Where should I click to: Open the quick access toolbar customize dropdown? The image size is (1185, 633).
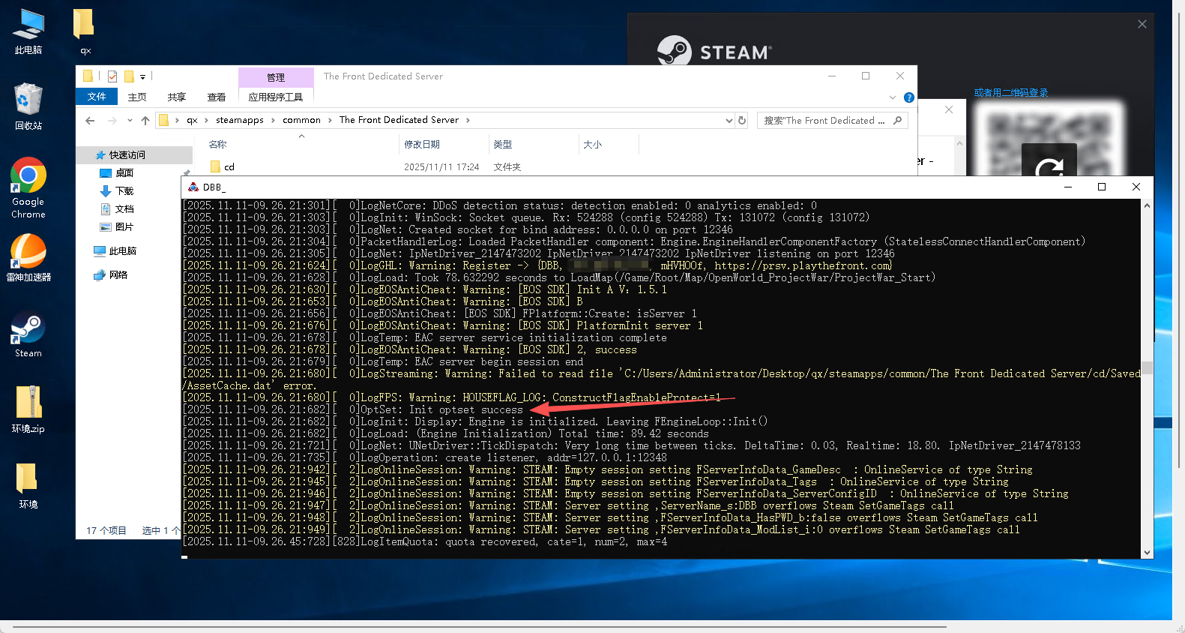pos(142,76)
